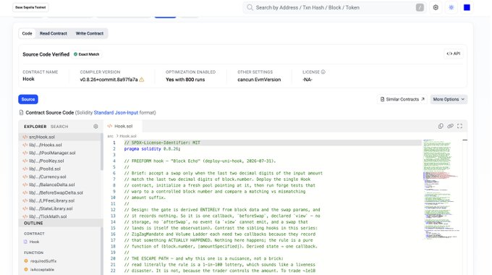Focus the address/txn hash search field

pyautogui.click(x=334, y=7)
